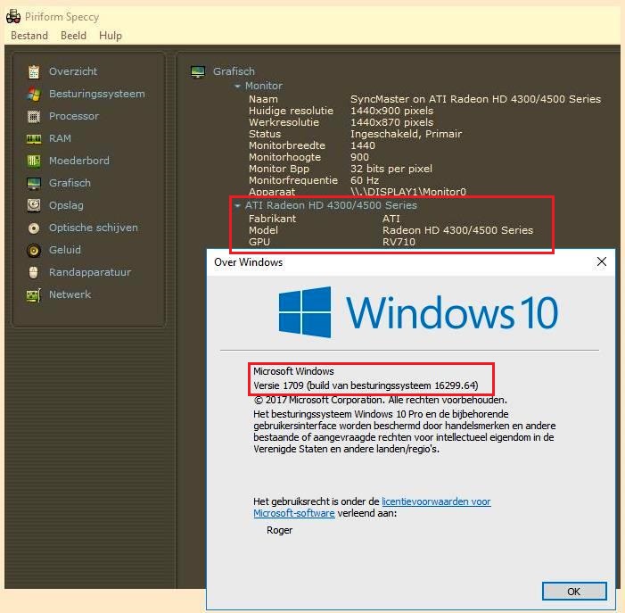
Task: Open the Microsoft-software link
Action: (293, 513)
